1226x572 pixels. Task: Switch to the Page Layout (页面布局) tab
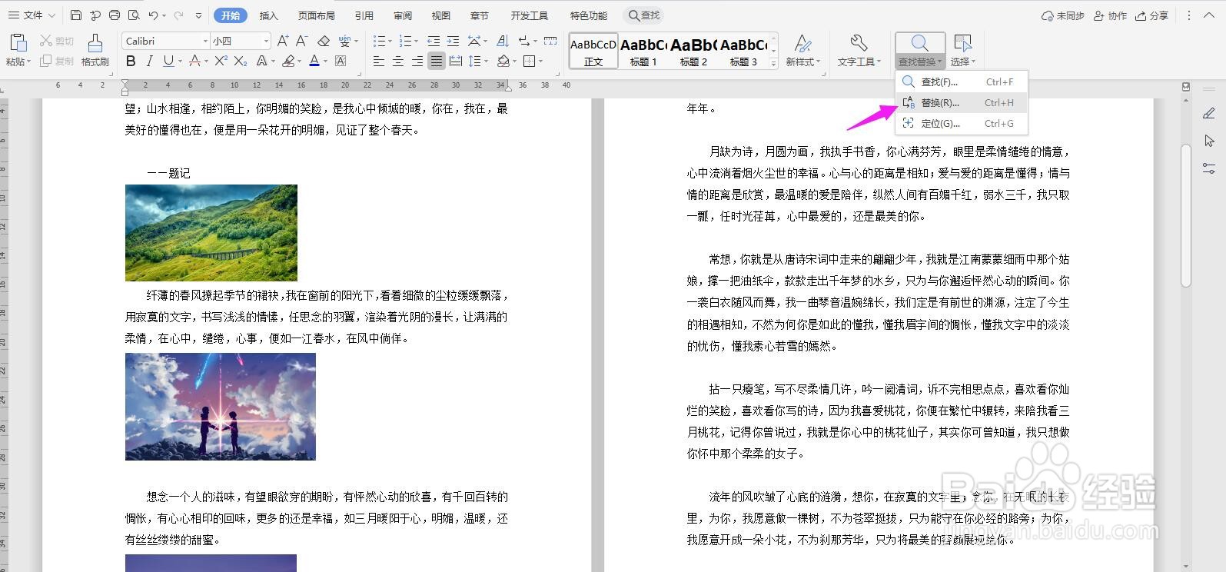point(317,15)
